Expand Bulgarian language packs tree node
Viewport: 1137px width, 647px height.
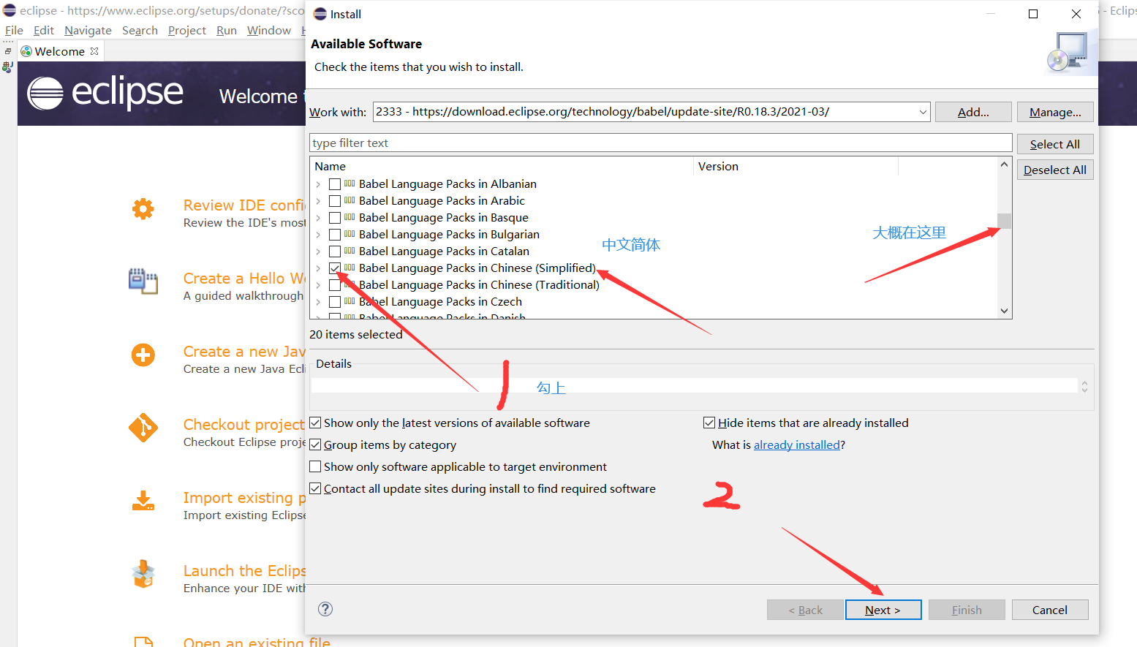click(318, 235)
